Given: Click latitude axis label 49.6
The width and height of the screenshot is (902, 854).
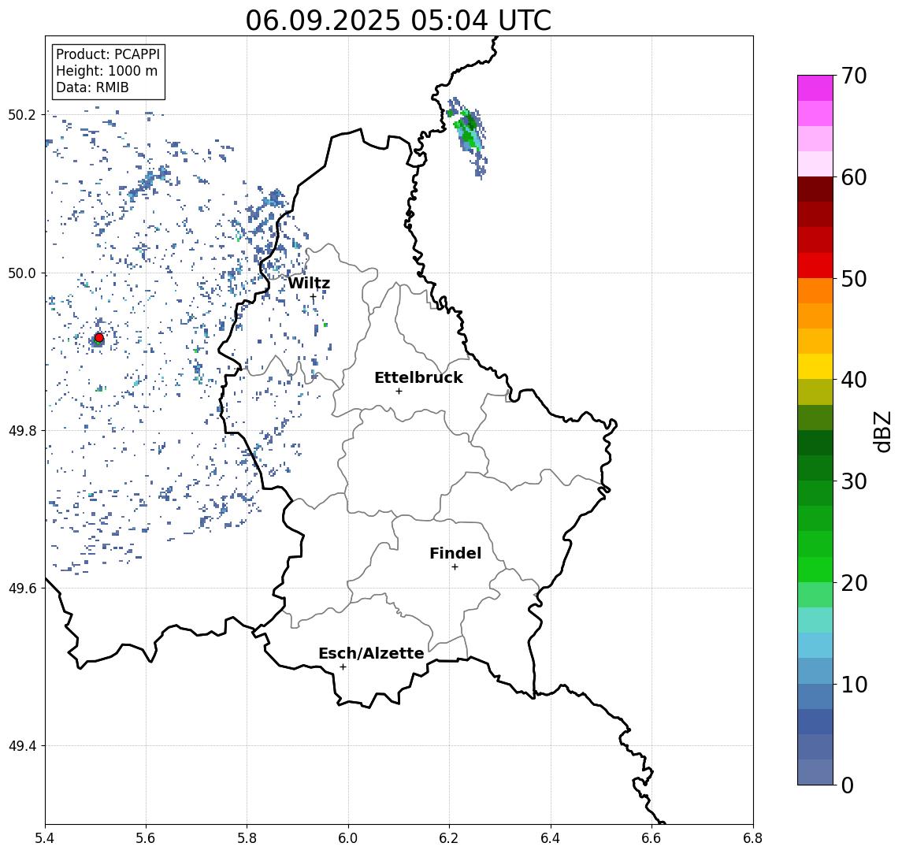Looking at the screenshot, I should tap(22, 589).
